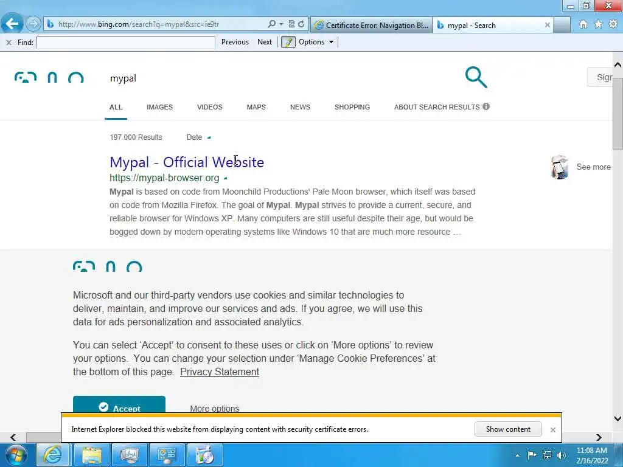Click the forward navigation arrow button
Screen dimensions: 623x467
tap(33, 24)
